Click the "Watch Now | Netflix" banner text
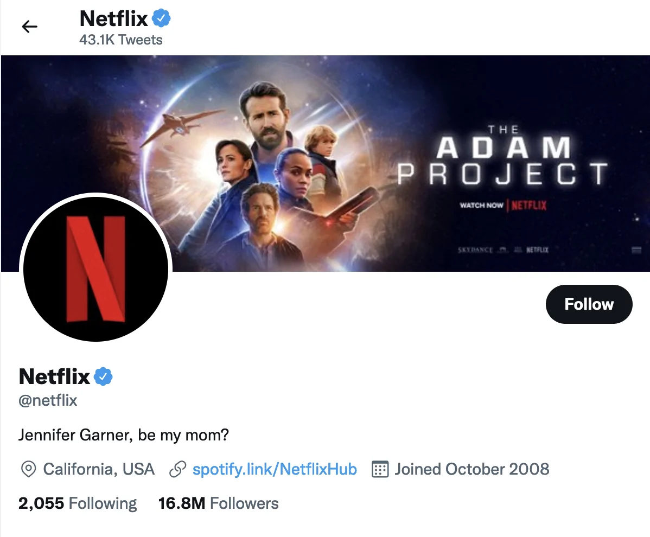Image resolution: width=650 pixels, height=537 pixels. [x=502, y=206]
